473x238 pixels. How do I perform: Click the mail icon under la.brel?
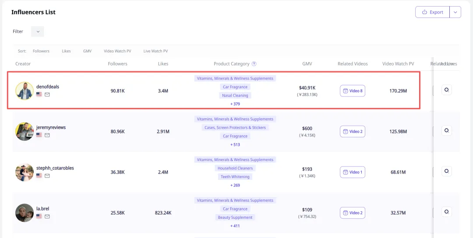tap(47, 216)
